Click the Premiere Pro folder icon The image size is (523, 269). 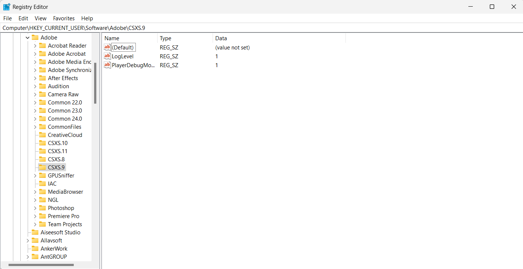[x=42, y=216]
